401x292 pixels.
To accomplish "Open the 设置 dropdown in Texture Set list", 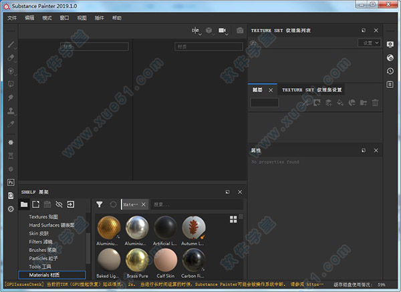I will pos(370,43).
